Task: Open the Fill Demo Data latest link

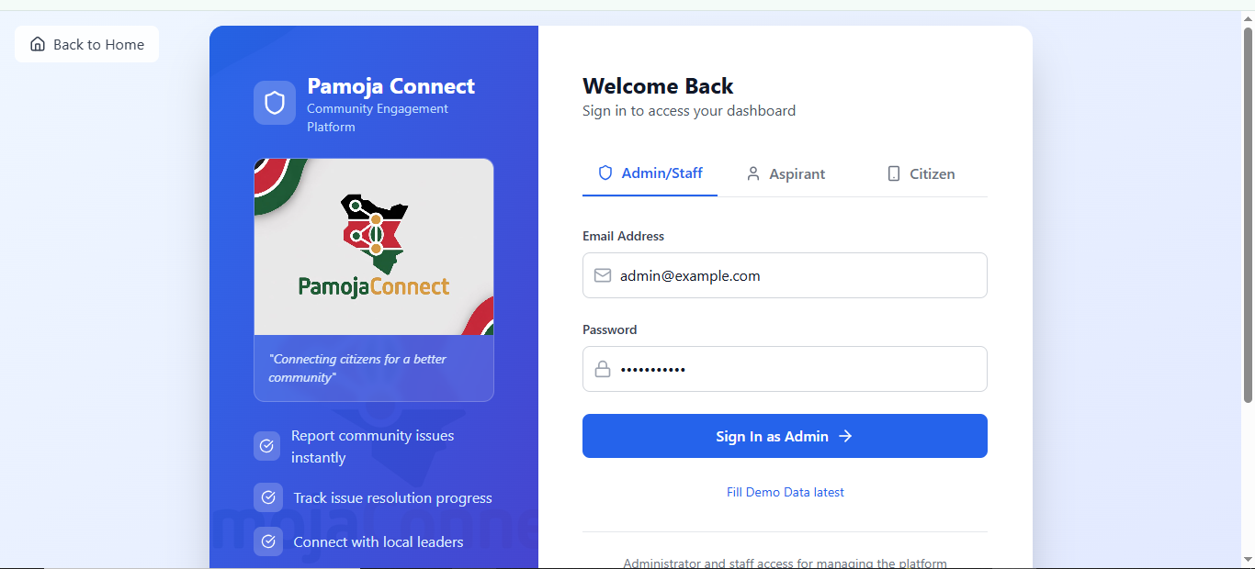Action: click(x=785, y=492)
